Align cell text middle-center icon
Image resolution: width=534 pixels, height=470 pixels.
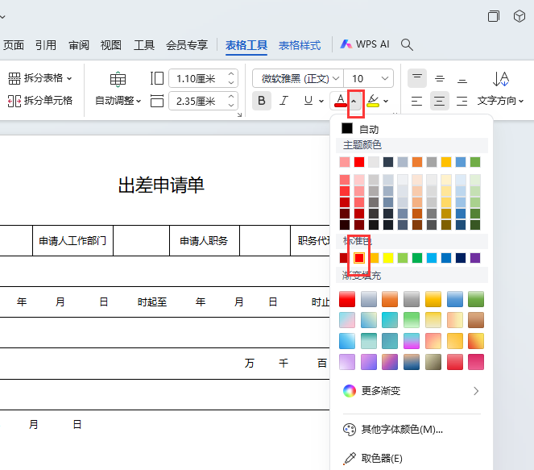coord(439,101)
